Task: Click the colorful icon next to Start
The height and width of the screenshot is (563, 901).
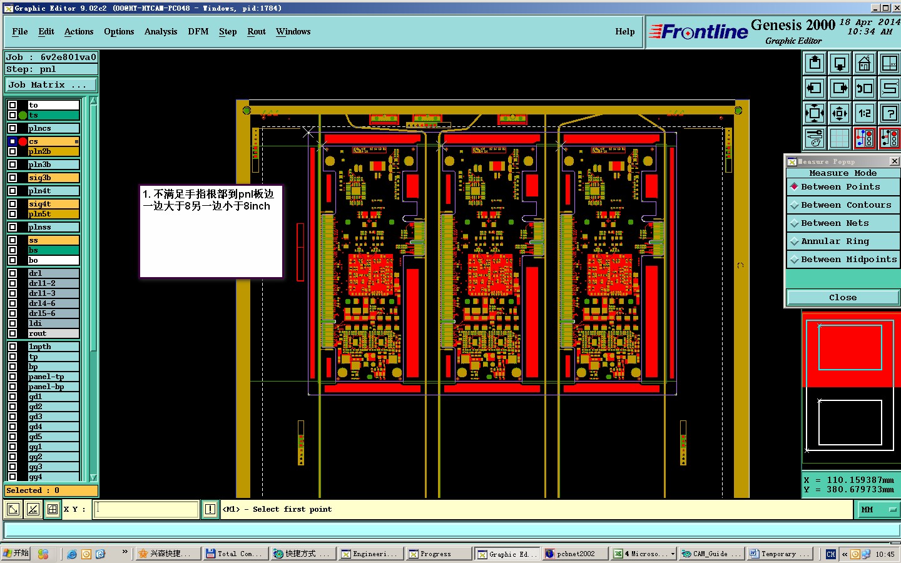Action: tap(43, 554)
